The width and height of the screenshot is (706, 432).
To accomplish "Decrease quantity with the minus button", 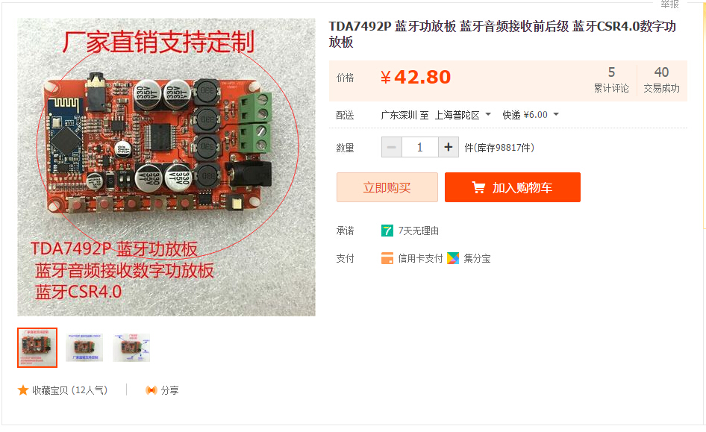I will click(x=392, y=147).
